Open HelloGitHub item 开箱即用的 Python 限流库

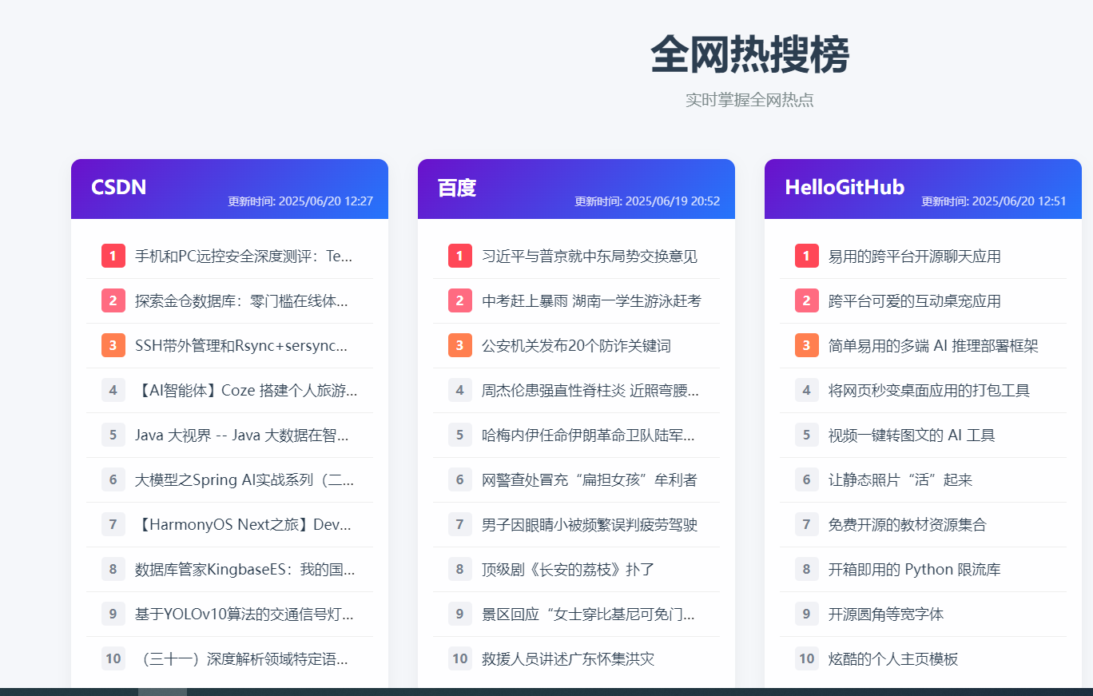point(915,569)
